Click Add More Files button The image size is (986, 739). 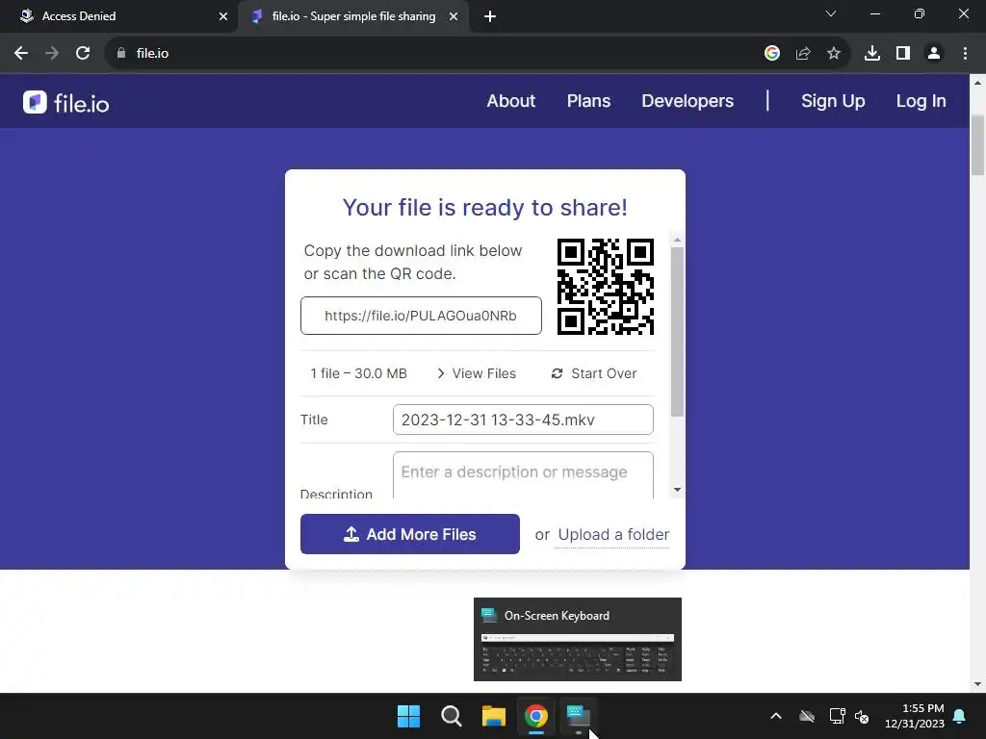tap(409, 534)
